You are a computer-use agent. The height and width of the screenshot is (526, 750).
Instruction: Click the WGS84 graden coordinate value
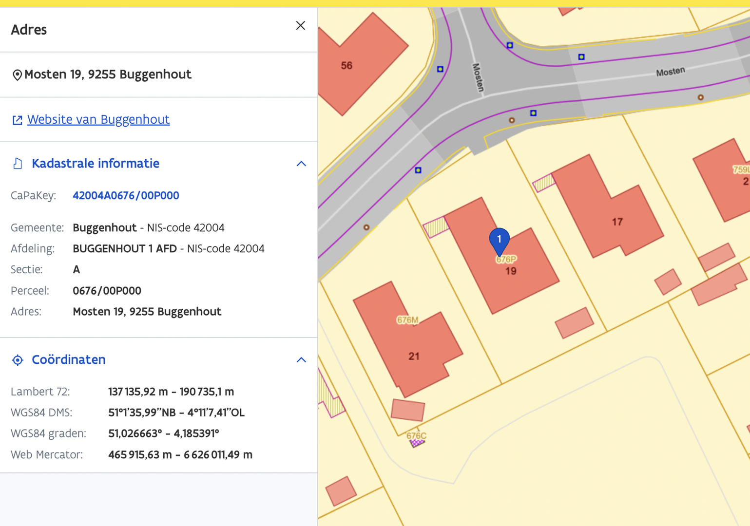(x=163, y=433)
